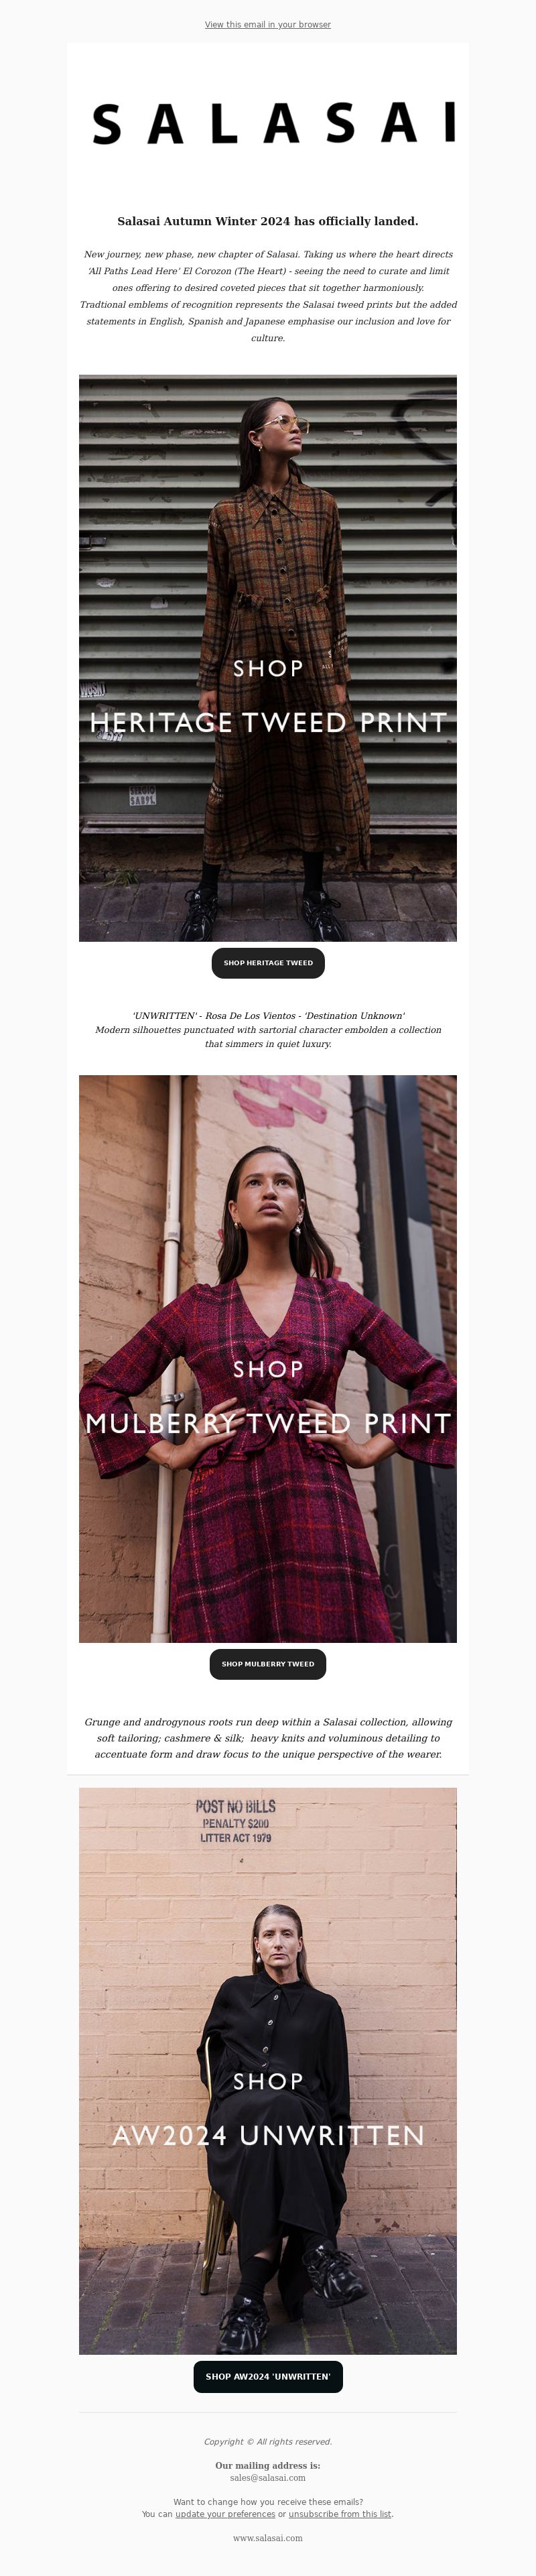Image resolution: width=536 pixels, height=2576 pixels.
Task: Click 'MULBERRY TWEED PRINT' overlay text
Action: (268, 1423)
